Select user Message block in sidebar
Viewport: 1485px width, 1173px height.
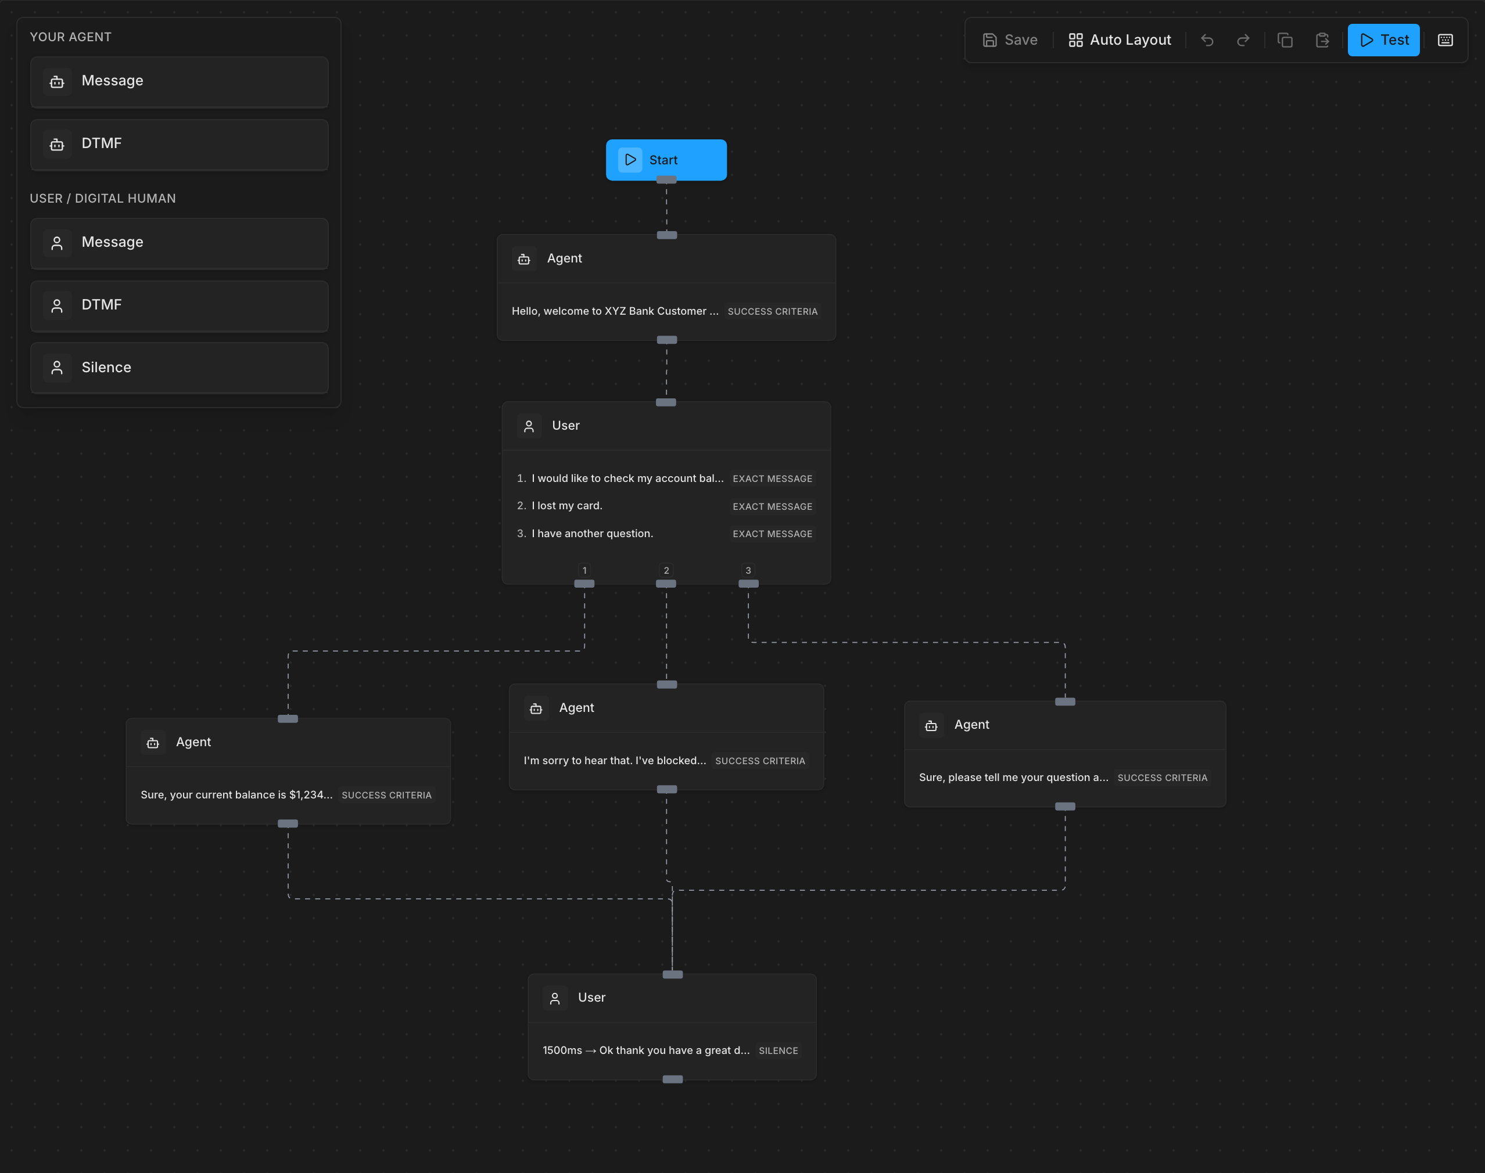180,243
